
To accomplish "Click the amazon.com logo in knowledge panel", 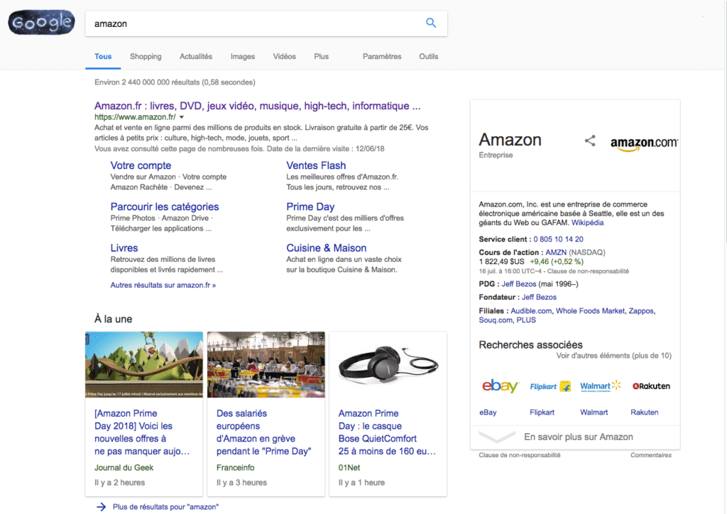I will [644, 143].
